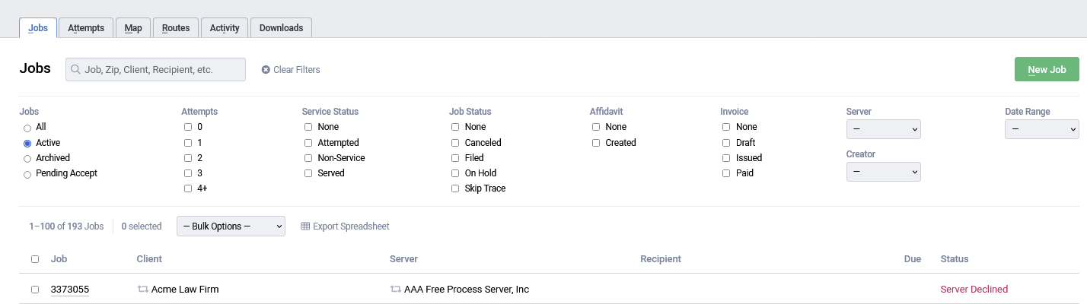Viewport: 1087px width, 304px height.
Task: Open job number 3373055
Action: [x=69, y=290]
